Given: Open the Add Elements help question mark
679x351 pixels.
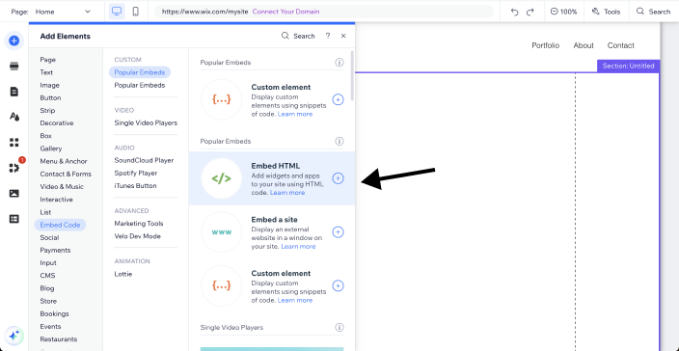Looking at the screenshot, I should pyautogui.click(x=328, y=36).
